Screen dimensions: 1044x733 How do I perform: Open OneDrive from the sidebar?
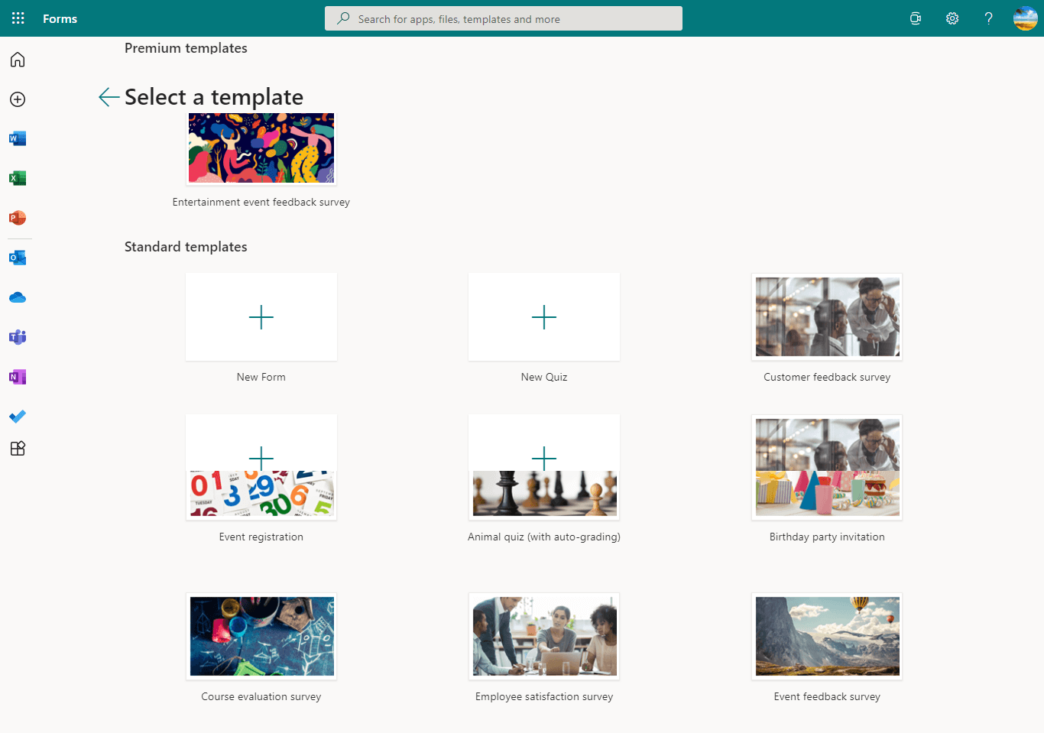point(18,297)
